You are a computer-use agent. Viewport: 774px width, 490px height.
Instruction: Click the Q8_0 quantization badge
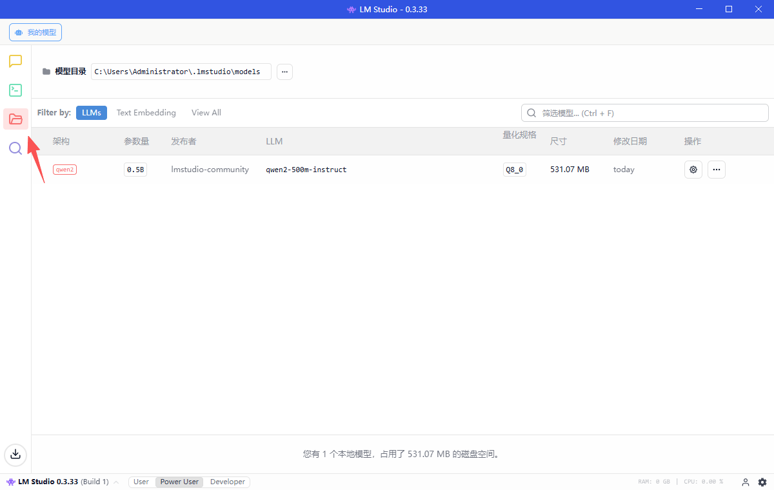tap(514, 170)
